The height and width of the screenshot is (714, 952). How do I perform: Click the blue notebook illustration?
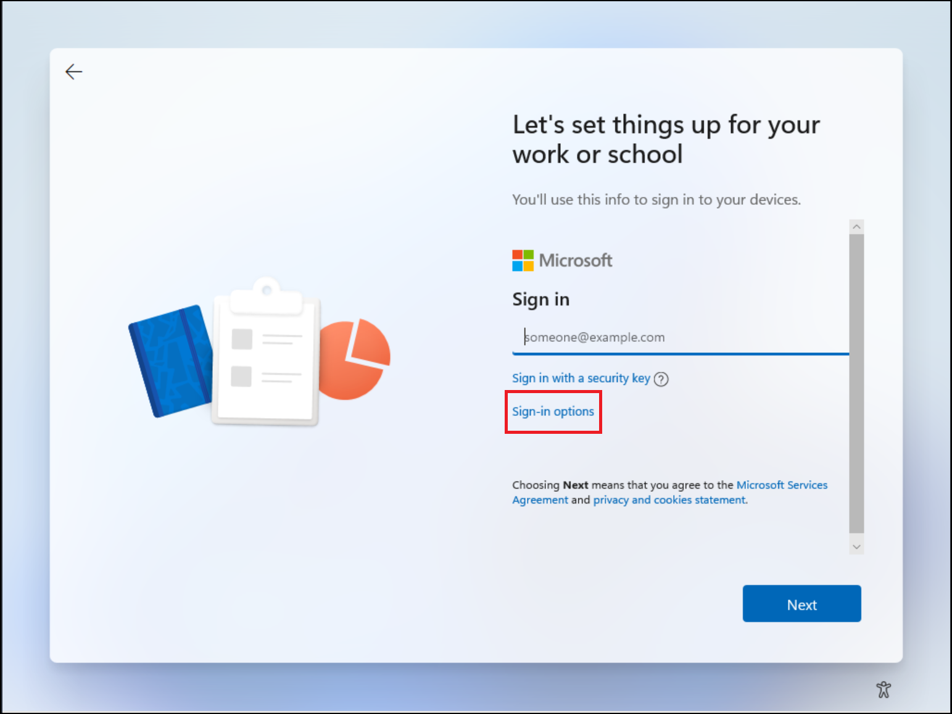click(171, 360)
